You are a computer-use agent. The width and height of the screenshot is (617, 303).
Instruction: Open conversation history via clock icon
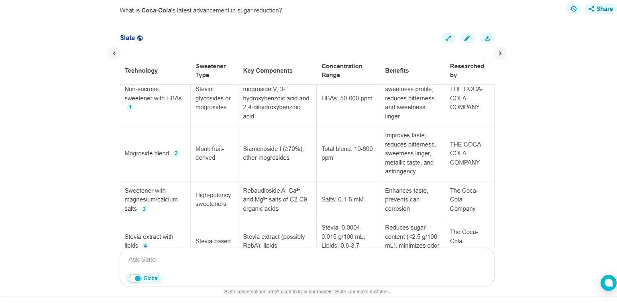(x=573, y=8)
